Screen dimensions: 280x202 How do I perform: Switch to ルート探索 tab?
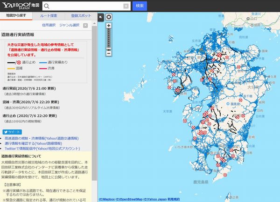[x=49, y=16]
